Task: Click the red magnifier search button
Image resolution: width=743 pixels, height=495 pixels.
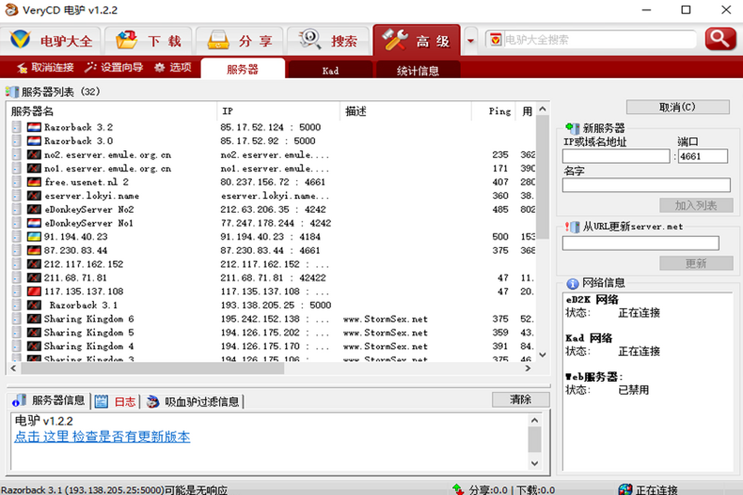Action: 720,39
